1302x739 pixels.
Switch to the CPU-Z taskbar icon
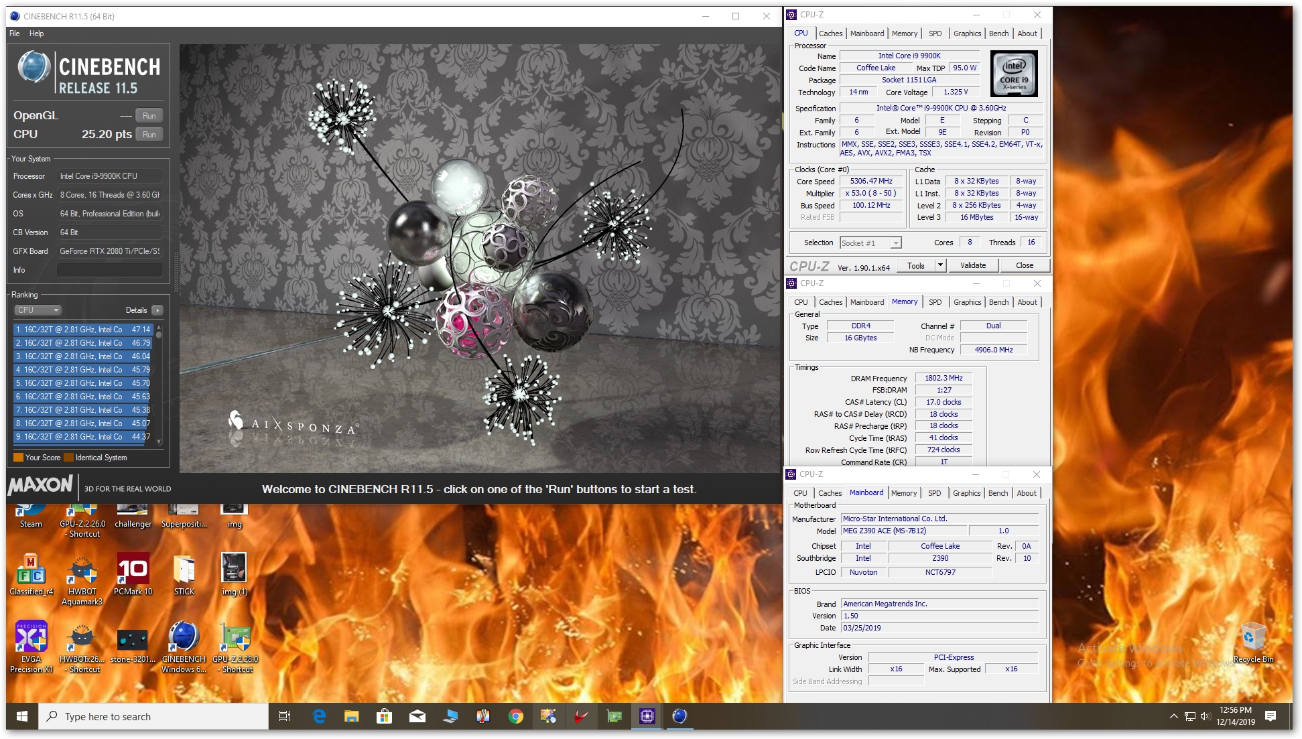(647, 716)
